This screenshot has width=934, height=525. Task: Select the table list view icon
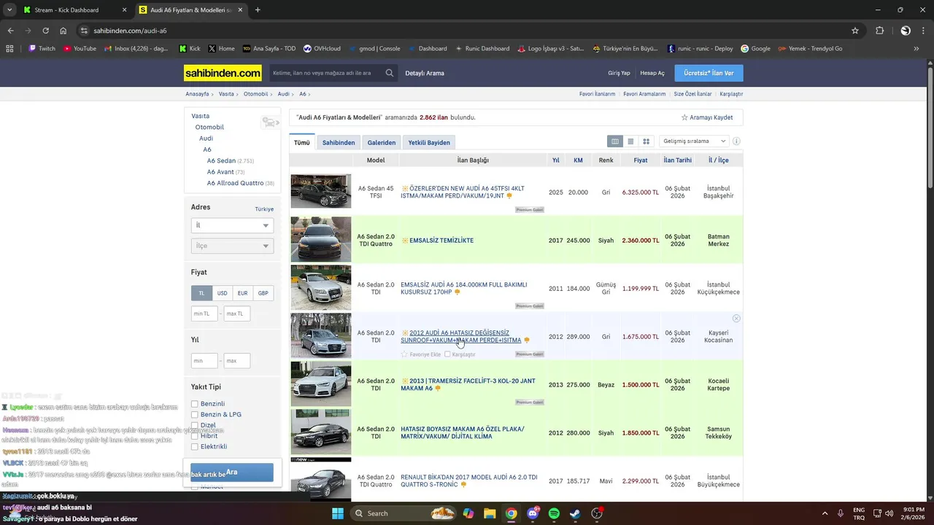pos(615,141)
